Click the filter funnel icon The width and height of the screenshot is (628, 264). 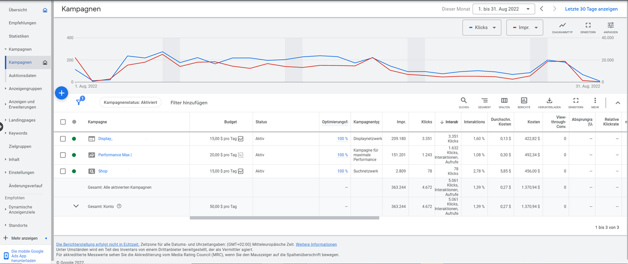[x=79, y=102]
